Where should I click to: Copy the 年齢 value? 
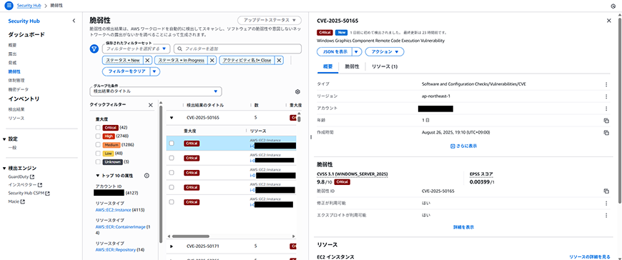[x=606, y=121]
